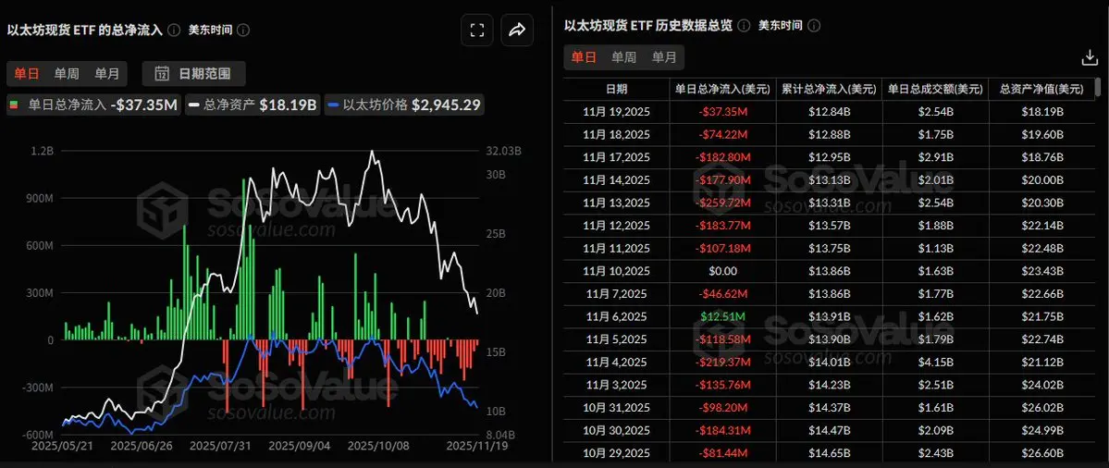Click the 2025/10/08 x-axis label
The width and height of the screenshot is (1109, 468).
(x=377, y=446)
